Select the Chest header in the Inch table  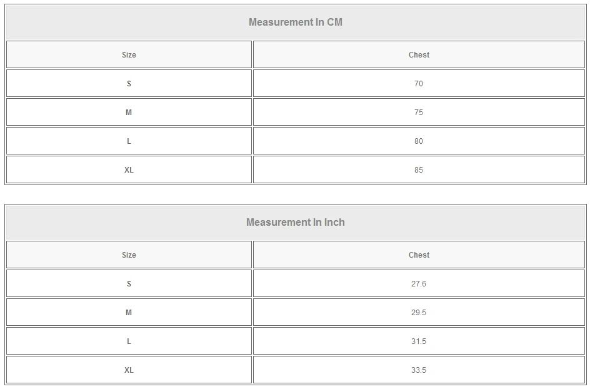(x=419, y=255)
